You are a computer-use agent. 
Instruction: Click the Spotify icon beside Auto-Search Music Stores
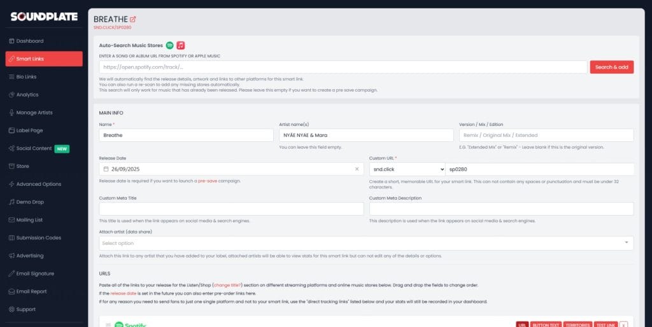pyautogui.click(x=170, y=45)
